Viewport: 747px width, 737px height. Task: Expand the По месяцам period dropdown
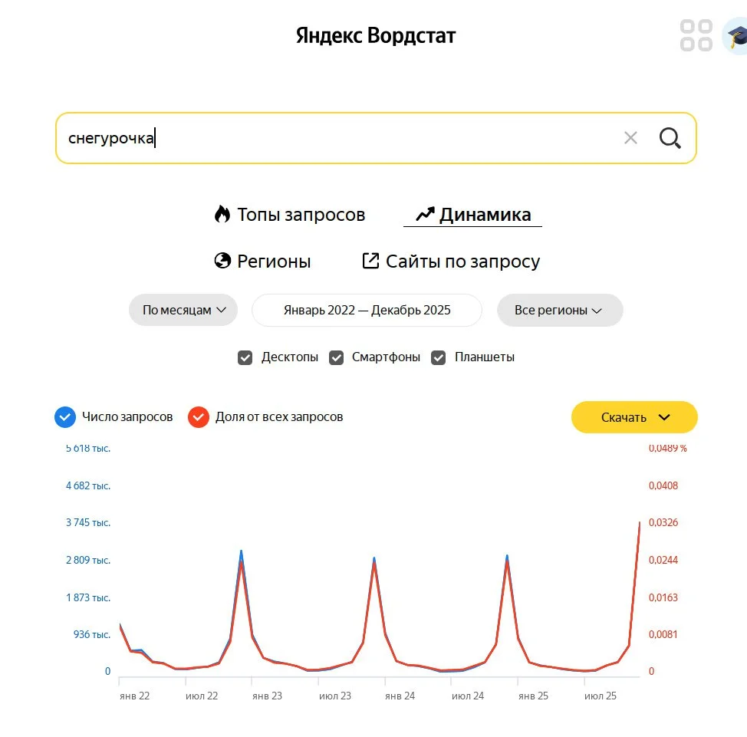pyautogui.click(x=183, y=311)
